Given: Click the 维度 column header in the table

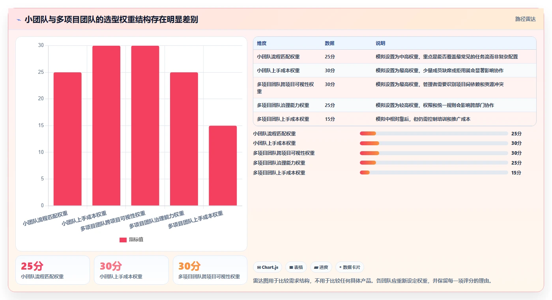Looking at the screenshot, I should click(x=262, y=43).
